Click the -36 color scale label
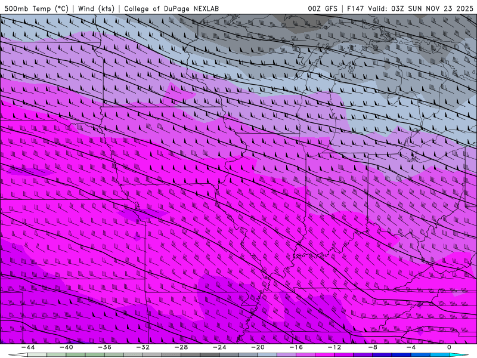Image resolution: width=477 pixels, height=358 pixels. 104,347
